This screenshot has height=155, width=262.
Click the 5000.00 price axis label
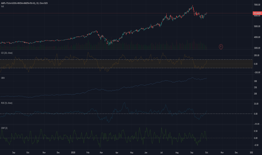coord(257,26)
